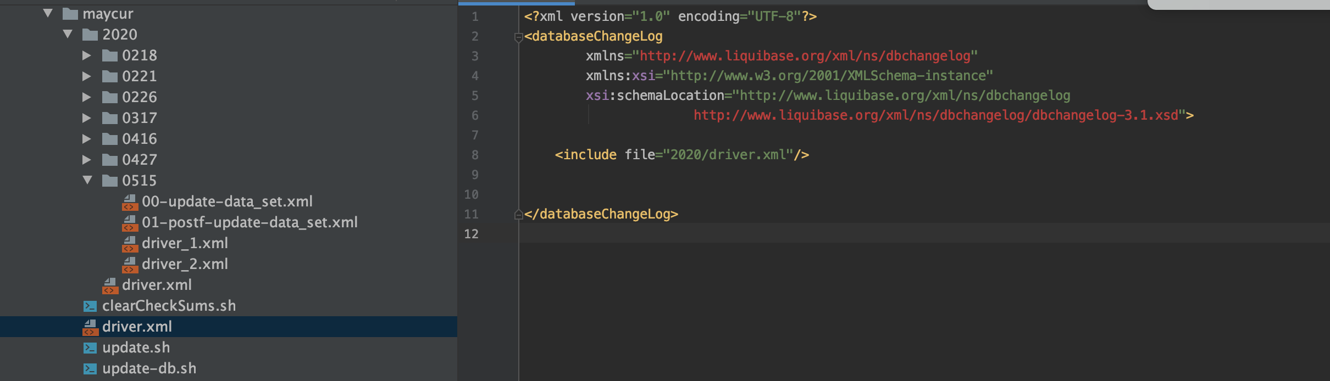The image size is (1330, 381).
Task: Open file update.sh
Action: [x=136, y=348]
